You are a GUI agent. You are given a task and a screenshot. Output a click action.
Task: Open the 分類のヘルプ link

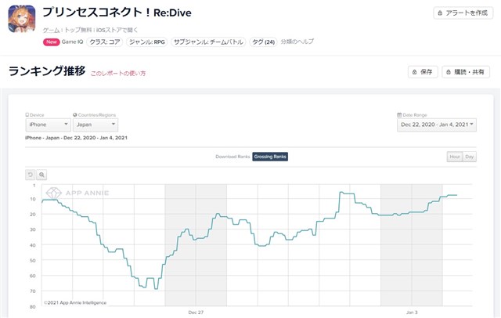click(297, 42)
